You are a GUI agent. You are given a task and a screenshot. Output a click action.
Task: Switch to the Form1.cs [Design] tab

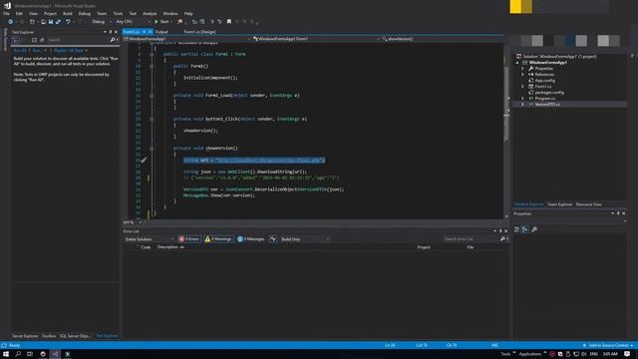pyautogui.click(x=199, y=32)
